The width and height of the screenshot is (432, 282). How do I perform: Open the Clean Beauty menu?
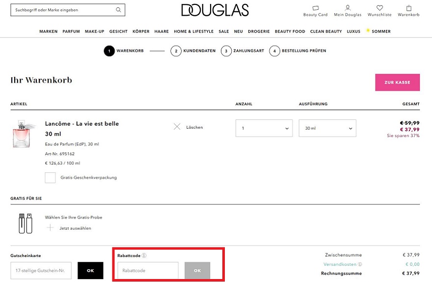coord(326,31)
